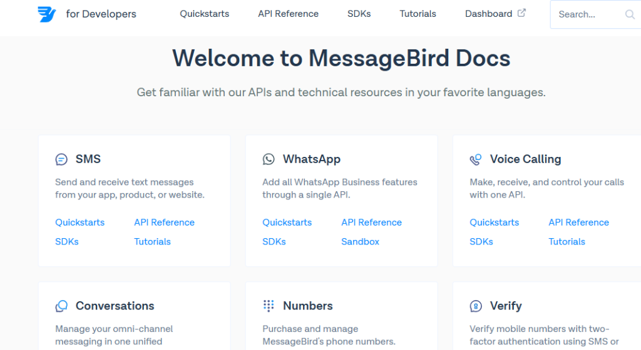
Task: Click the external link icon beside Dashboard
Action: coord(521,13)
